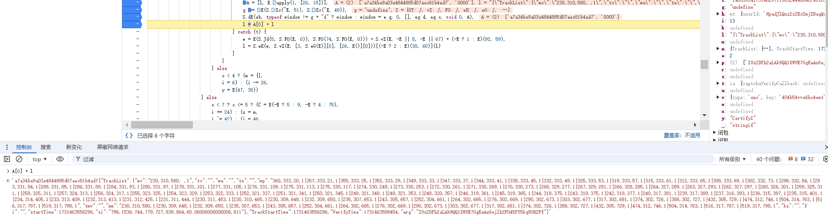Open the 屏蔽网络请求 network blocking tab
This screenshot has width=828, height=218.
[x=113, y=147]
